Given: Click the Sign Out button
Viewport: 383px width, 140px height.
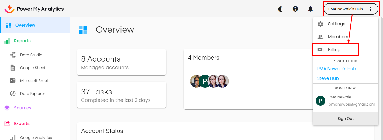Looking at the screenshot, I should click(x=346, y=119).
